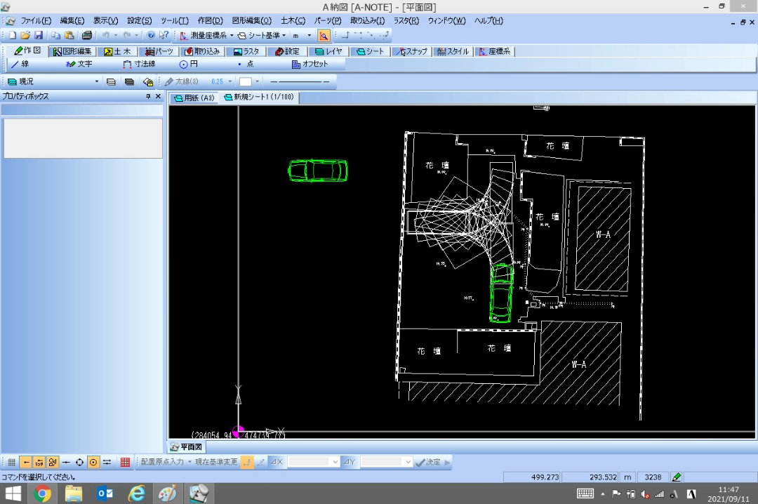This screenshot has width=758, height=504.
Task: Toggle the parallel lines snap icon
Action: (x=107, y=463)
